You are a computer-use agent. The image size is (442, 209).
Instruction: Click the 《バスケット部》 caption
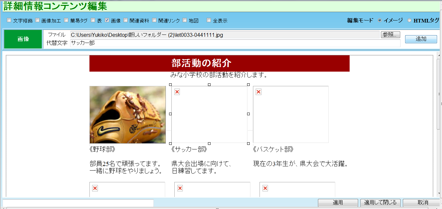[274, 149]
